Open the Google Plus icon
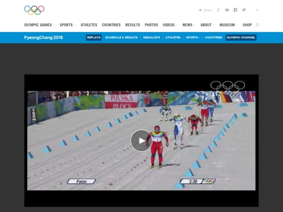 point(219,10)
